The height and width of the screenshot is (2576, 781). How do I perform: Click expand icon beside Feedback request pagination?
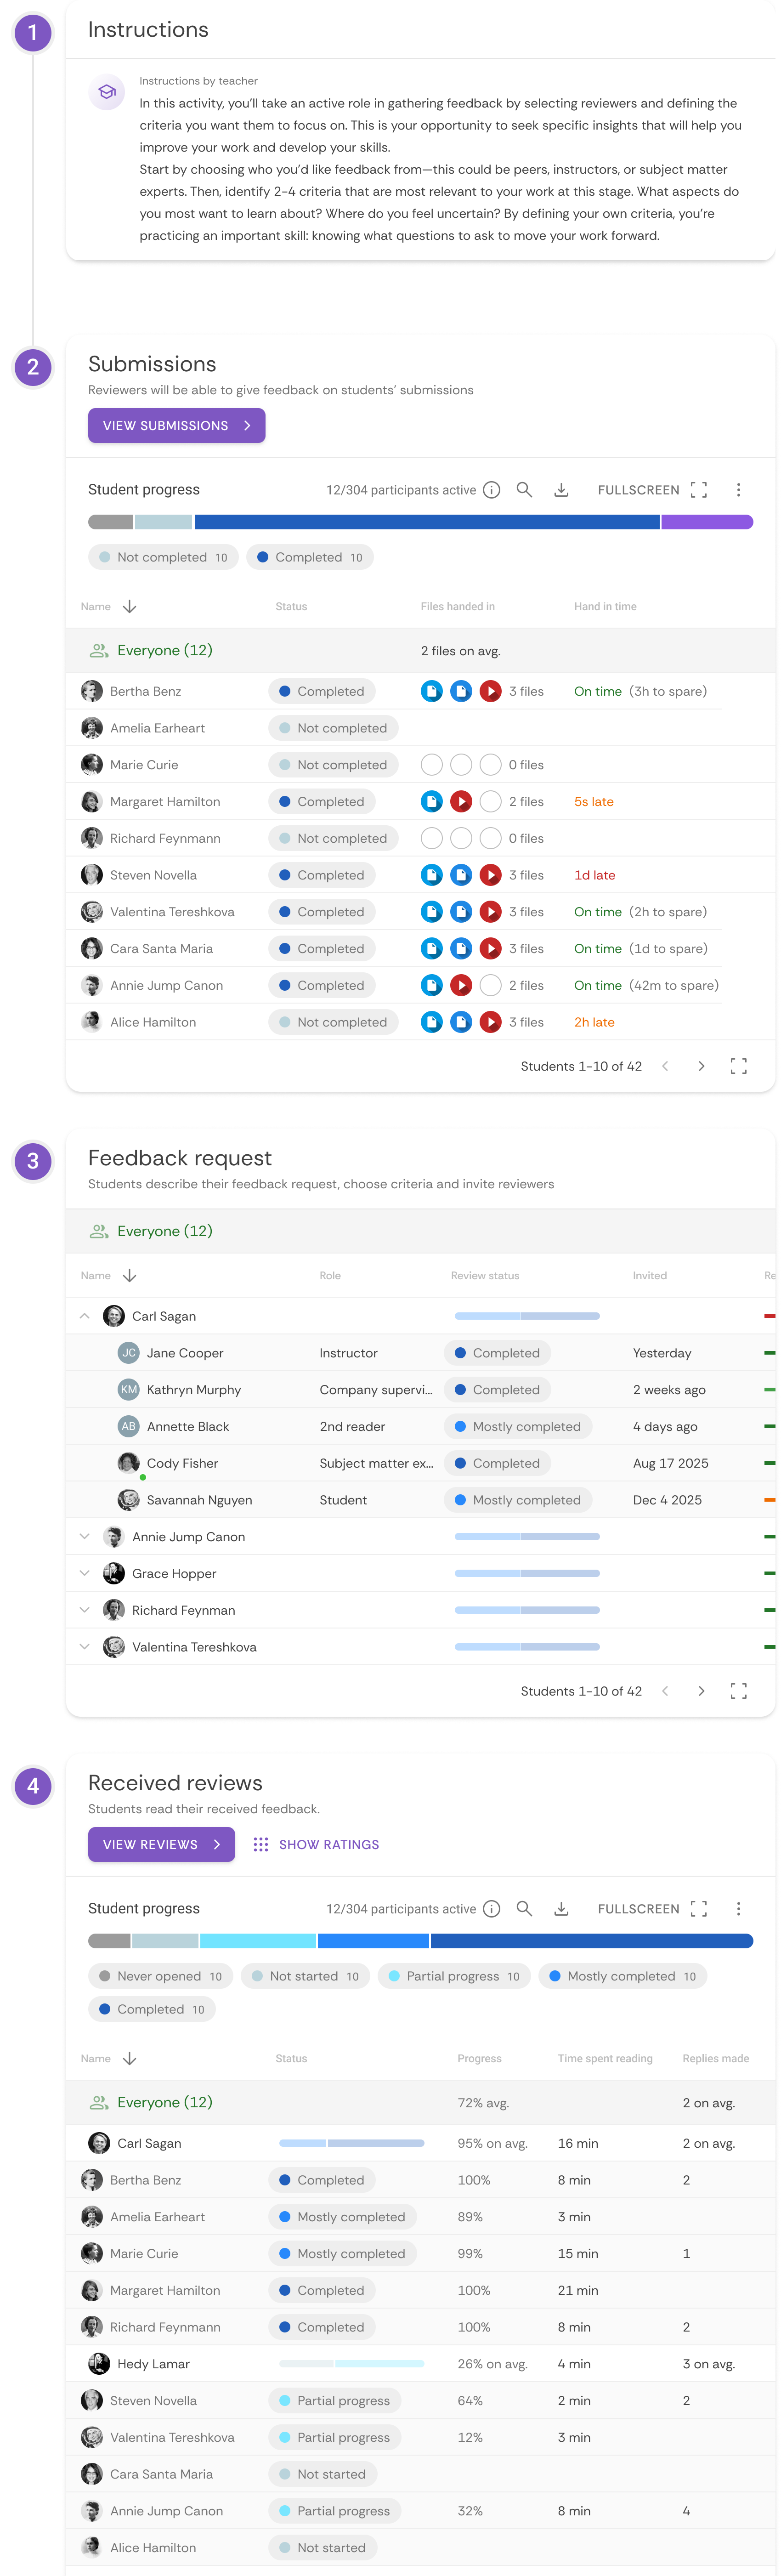click(x=738, y=1690)
